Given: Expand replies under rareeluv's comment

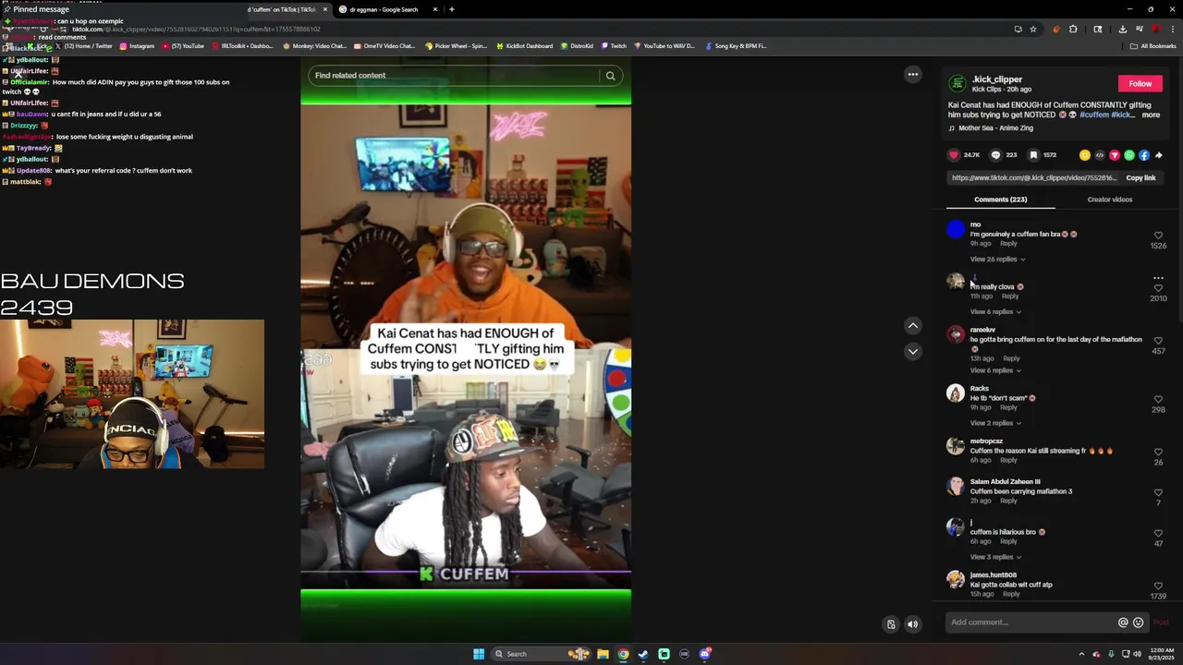Looking at the screenshot, I should (x=995, y=370).
